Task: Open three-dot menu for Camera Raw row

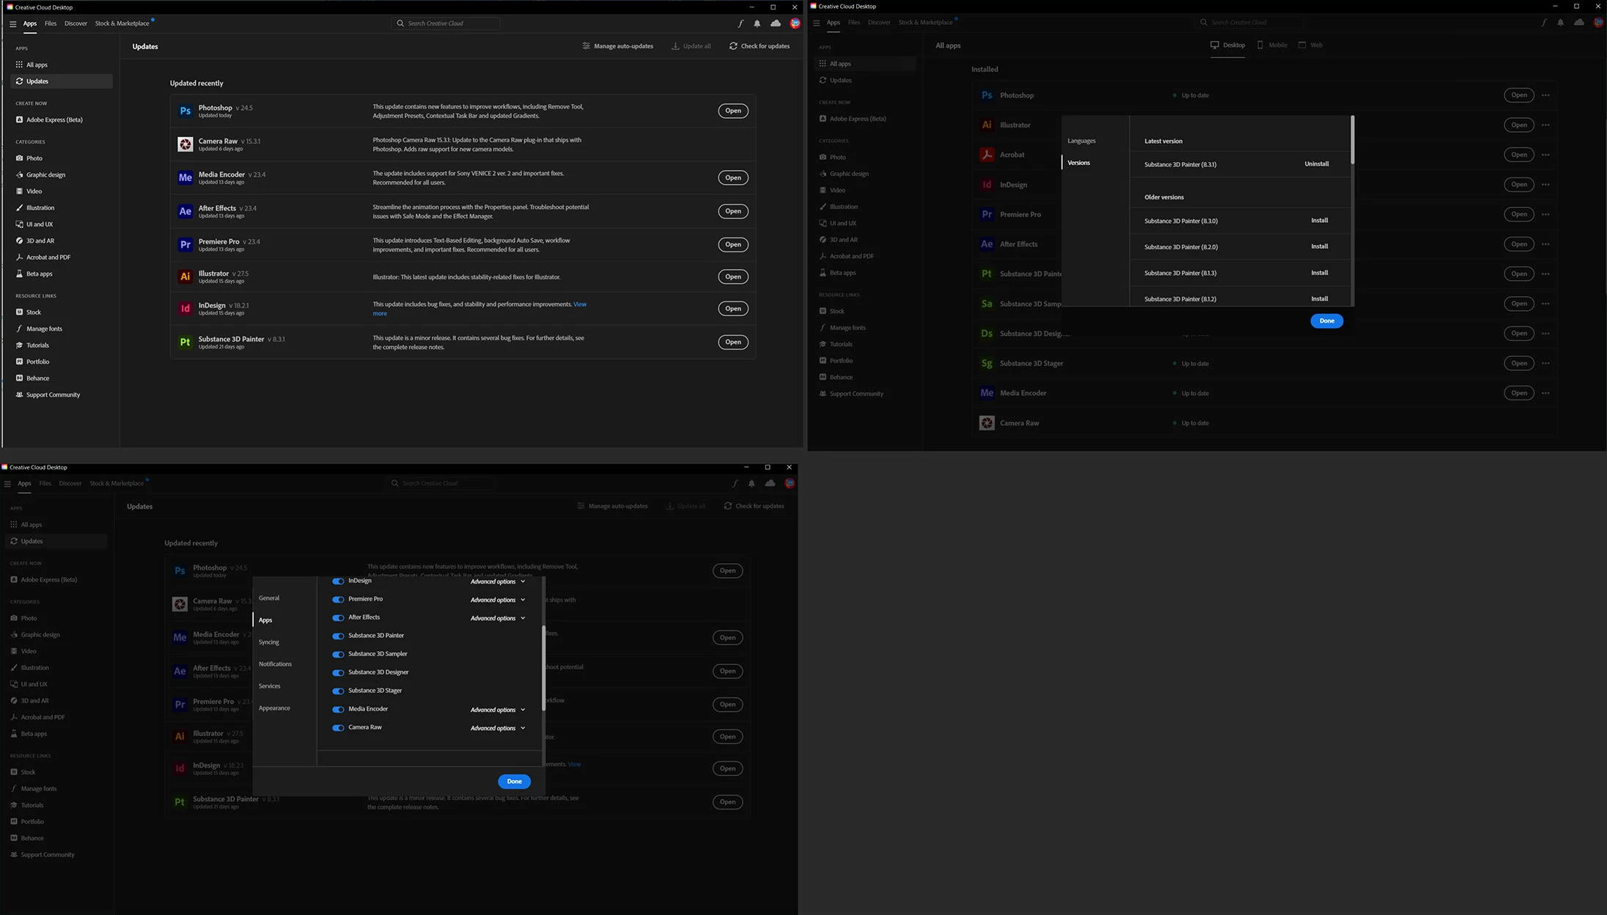Action: point(1545,423)
